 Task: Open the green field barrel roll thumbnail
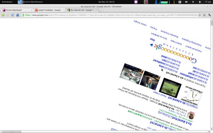pos(170,88)
